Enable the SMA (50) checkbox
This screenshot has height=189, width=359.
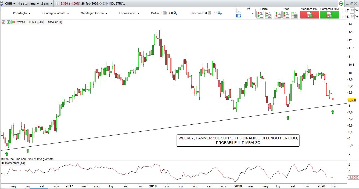28,22
